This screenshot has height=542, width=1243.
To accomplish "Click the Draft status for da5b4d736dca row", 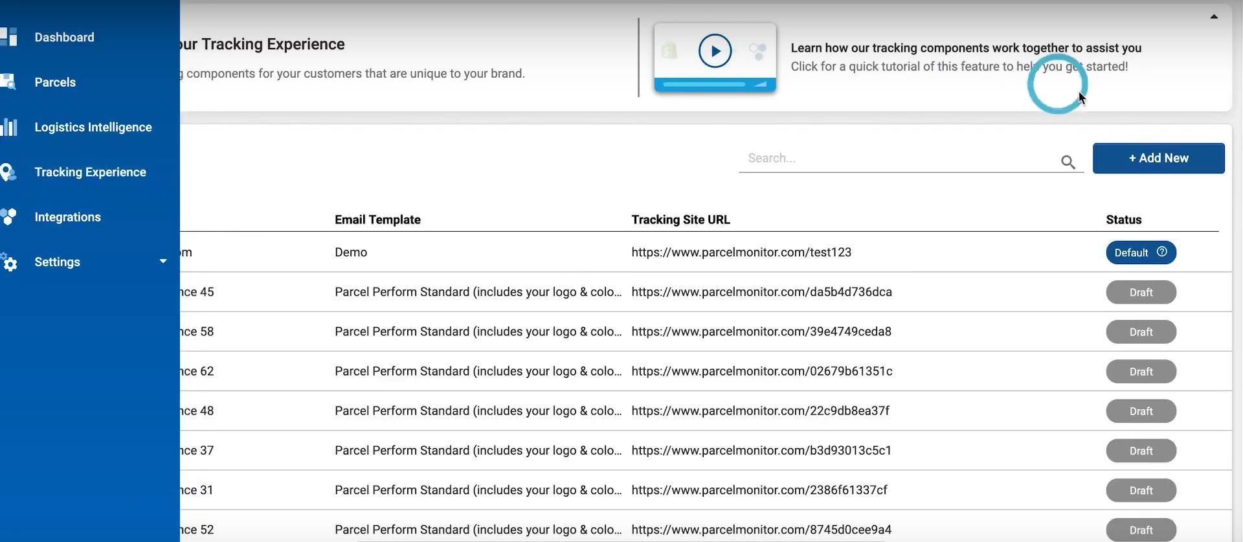I will (x=1141, y=293).
